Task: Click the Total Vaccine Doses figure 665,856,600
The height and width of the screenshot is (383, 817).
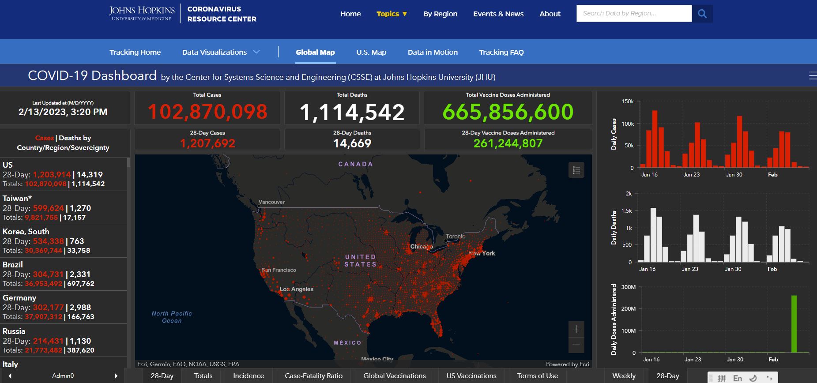Action: [508, 112]
